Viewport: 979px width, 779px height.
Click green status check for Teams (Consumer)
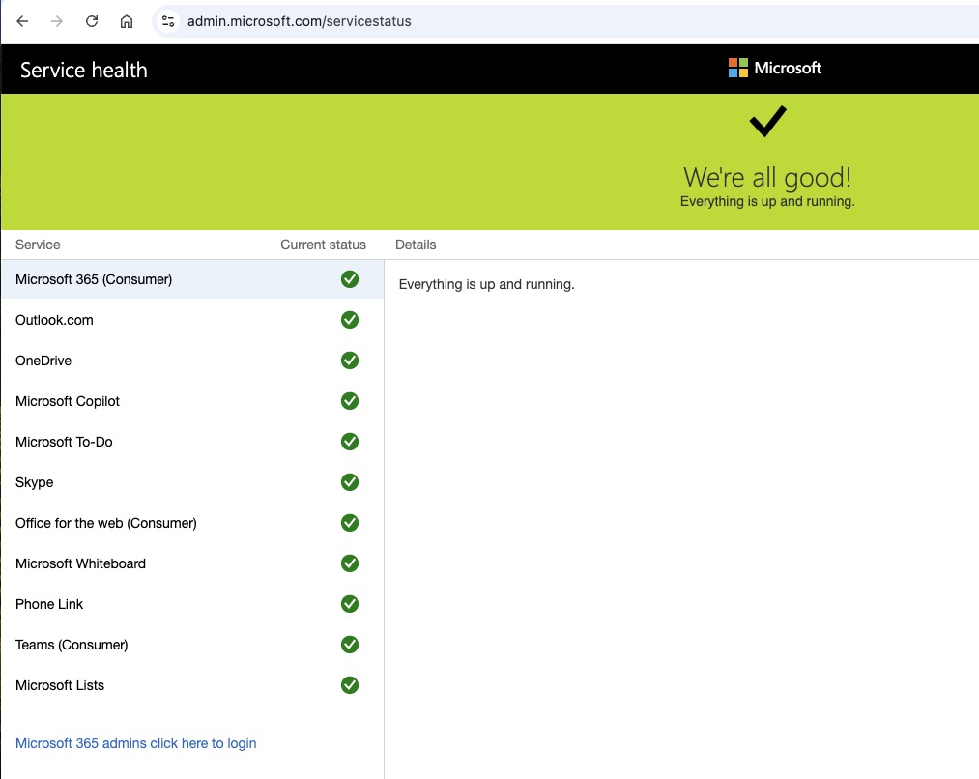[x=350, y=644]
